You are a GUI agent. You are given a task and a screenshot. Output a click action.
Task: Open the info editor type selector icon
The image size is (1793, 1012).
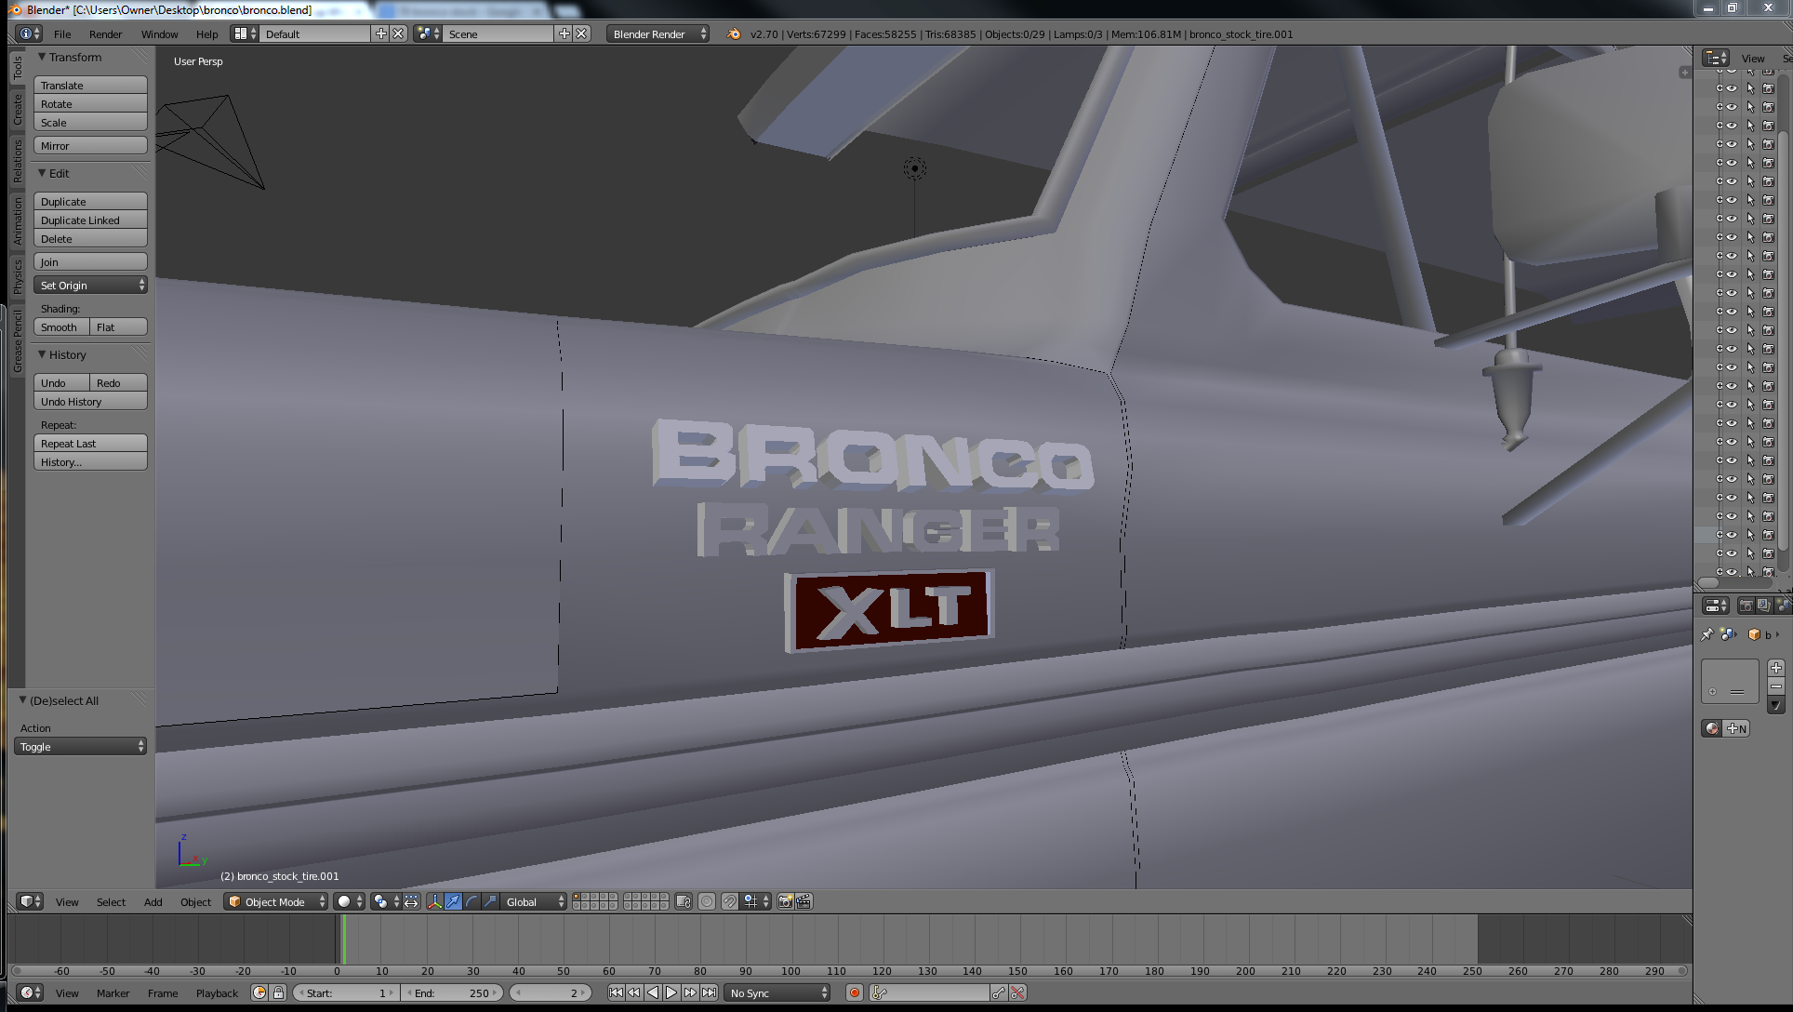pyautogui.click(x=30, y=34)
